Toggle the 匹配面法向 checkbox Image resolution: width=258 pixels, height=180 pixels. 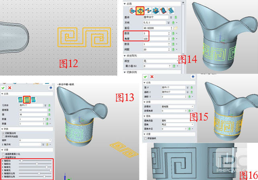(x=3, y=134)
